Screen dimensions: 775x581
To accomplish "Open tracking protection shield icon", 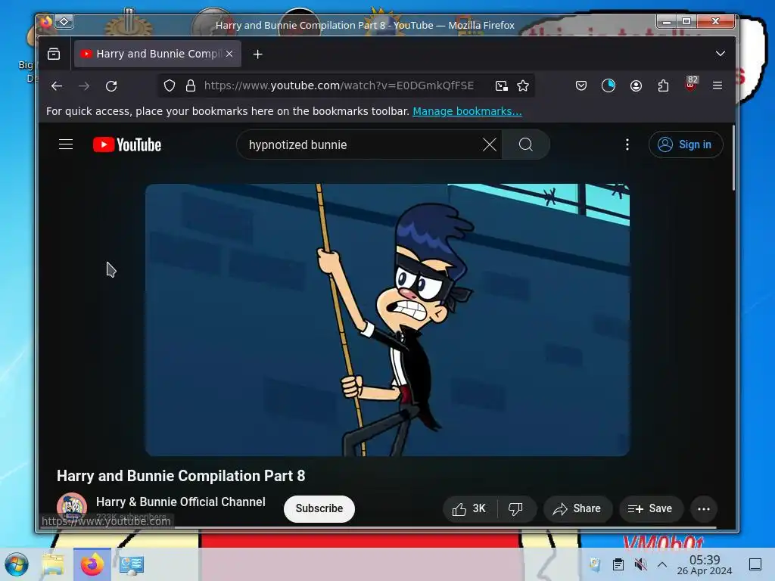I will click(170, 86).
